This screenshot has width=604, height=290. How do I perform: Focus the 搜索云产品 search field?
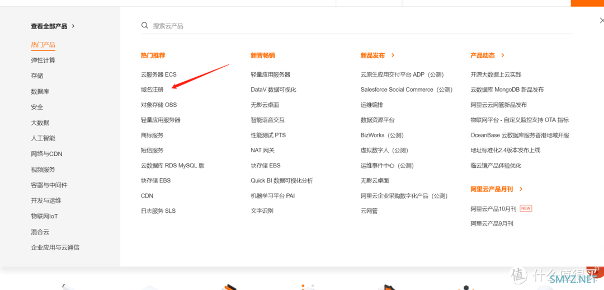point(357,26)
